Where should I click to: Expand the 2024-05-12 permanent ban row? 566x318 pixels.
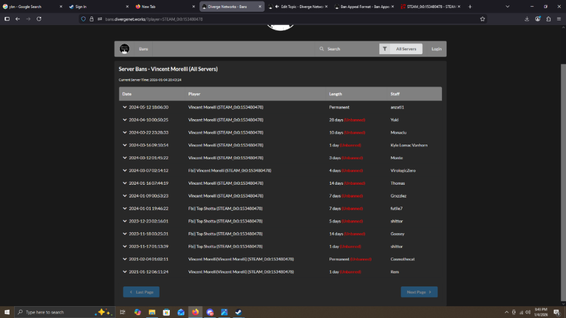click(125, 107)
